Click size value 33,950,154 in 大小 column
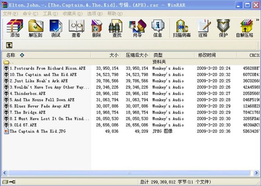 [107, 68]
